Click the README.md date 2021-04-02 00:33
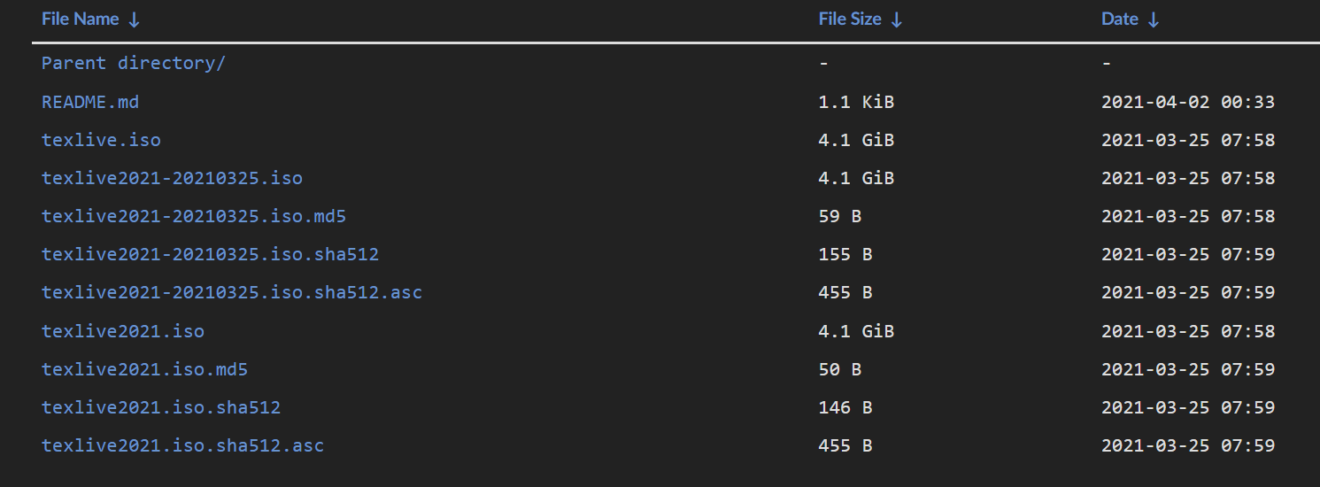This screenshot has width=1320, height=487. (1187, 102)
